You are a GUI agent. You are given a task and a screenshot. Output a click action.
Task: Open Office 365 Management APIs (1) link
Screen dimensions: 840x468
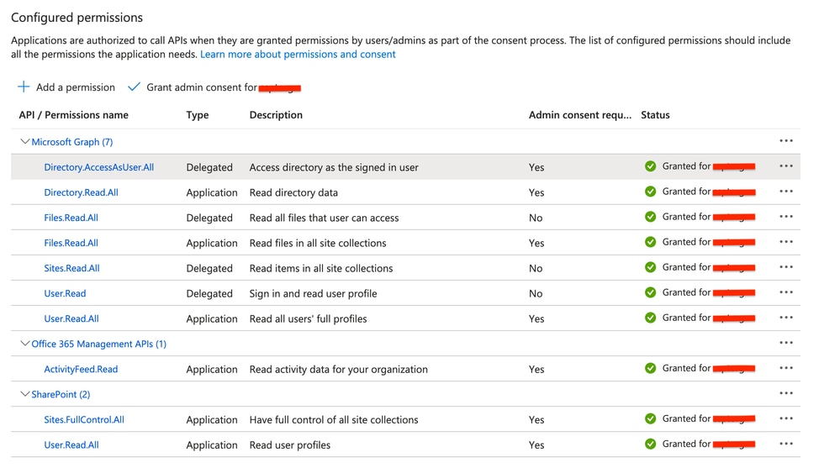tap(98, 344)
